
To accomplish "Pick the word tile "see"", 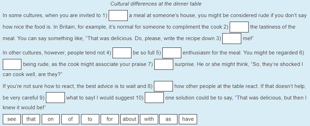I will click(12, 119).
